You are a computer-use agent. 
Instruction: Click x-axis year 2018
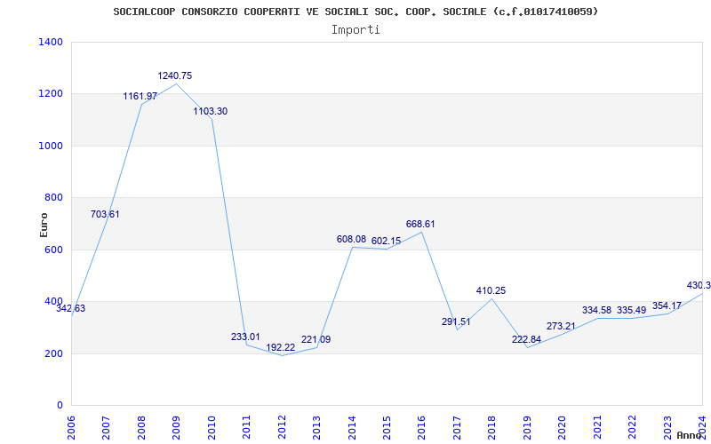tap(492, 427)
